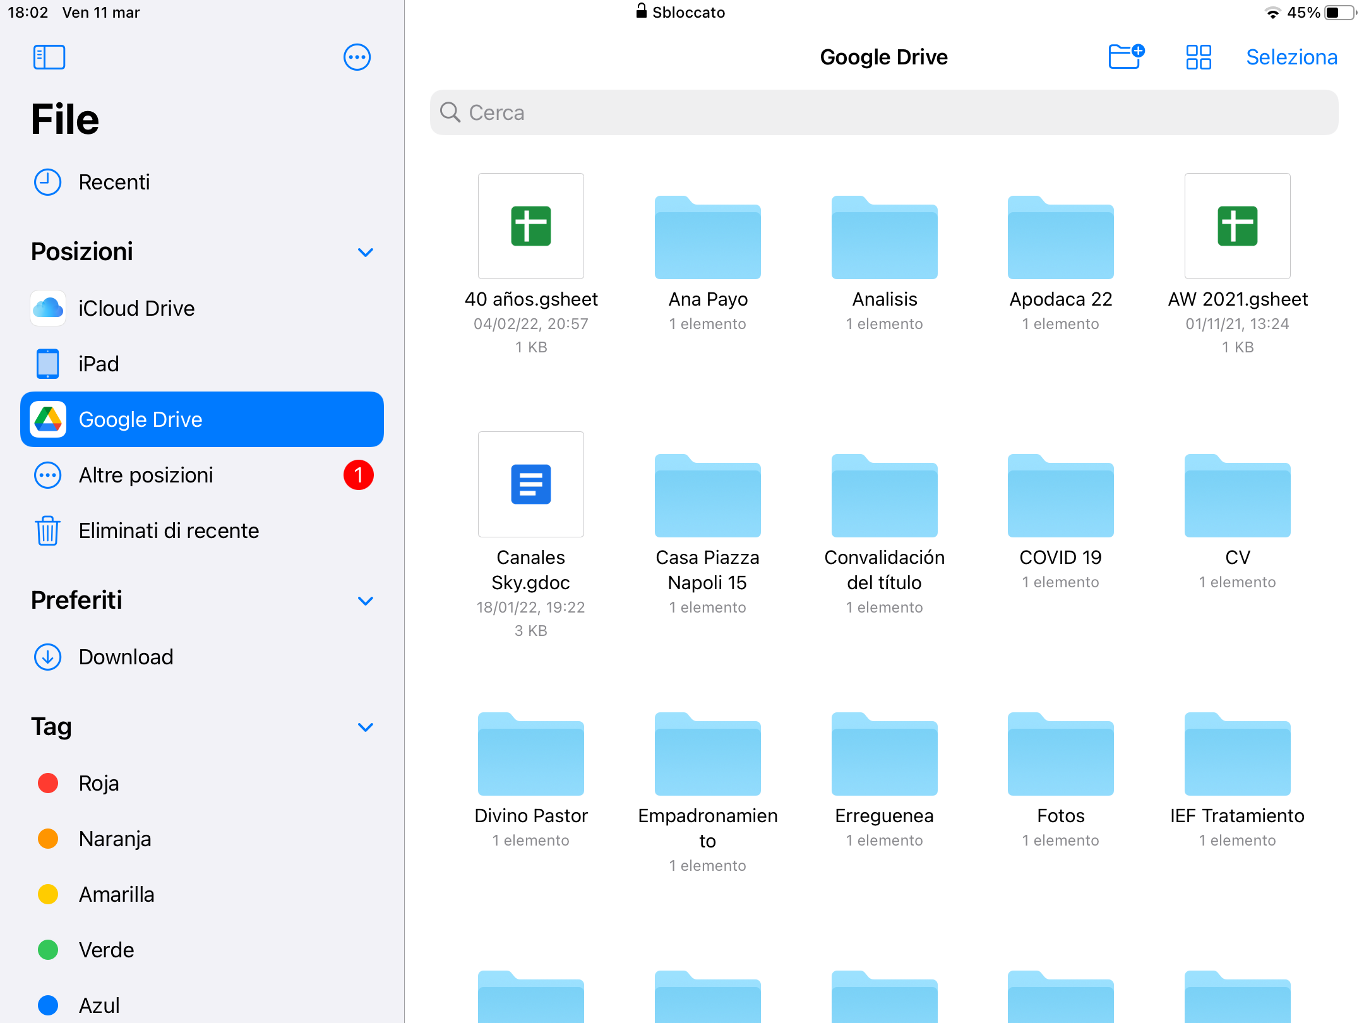
Task: Open Recenti in the sidebar
Action: tap(114, 182)
